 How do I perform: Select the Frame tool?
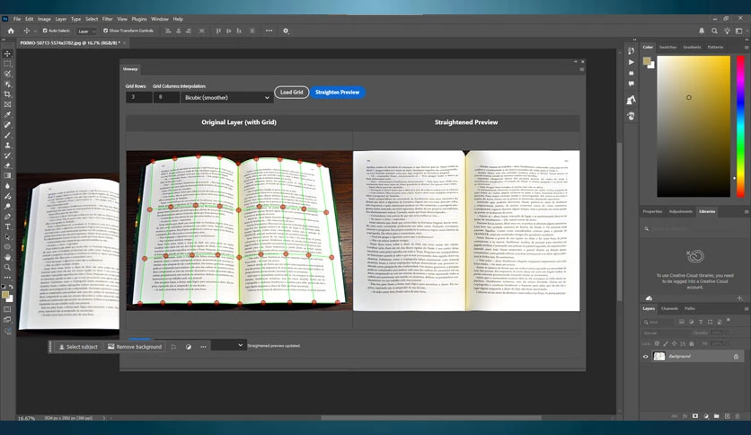click(7, 104)
